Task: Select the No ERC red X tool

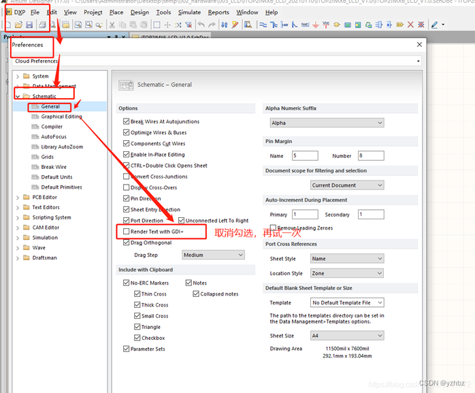Action: pyautogui.click(x=410, y=25)
